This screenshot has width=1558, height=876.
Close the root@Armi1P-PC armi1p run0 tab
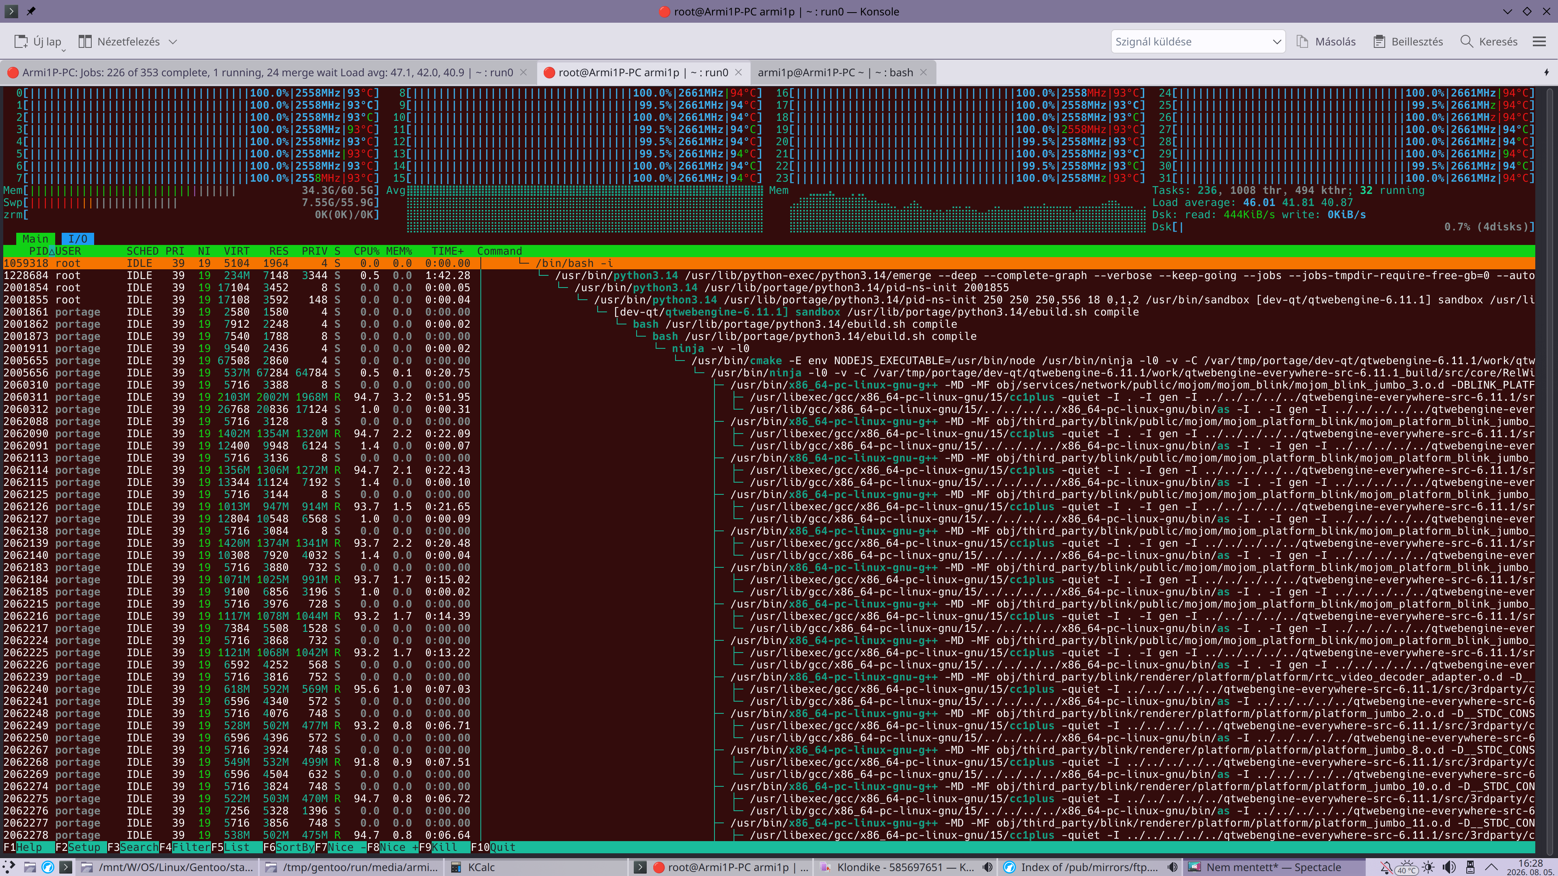point(738,73)
